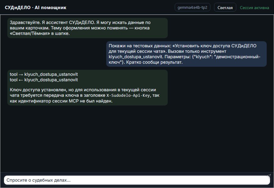Click the «СУДиДЕЛО · AI помощник» title
The width and height of the screenshot is (274, 188).
(x=36, y=8)
